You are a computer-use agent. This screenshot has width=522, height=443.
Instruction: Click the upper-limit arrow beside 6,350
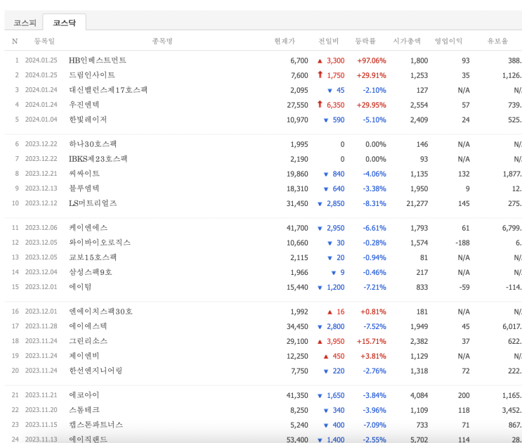tap(320, 104)
